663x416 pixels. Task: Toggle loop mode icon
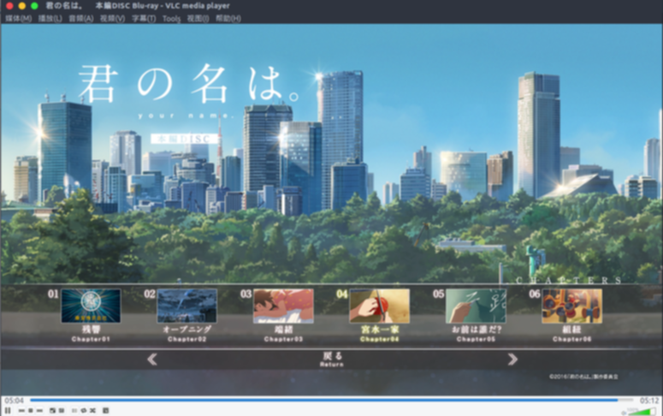[83, 411]
